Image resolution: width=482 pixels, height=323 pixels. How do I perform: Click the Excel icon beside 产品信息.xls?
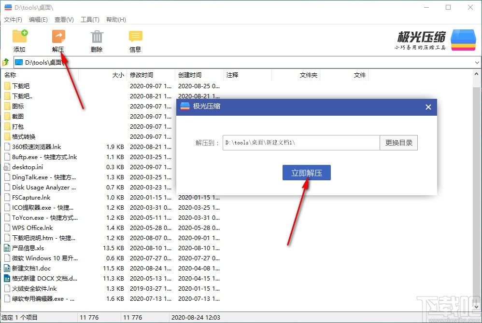coord(6,248)
